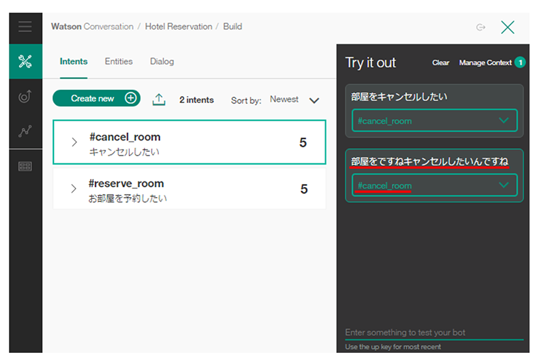The height and width of the screenshot is (361, 540).
Task: Click message 部屋をですねキャンセルしたいんですね
Action: coord(429,161)
